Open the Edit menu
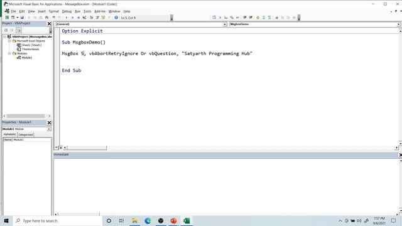 [22, 11]
